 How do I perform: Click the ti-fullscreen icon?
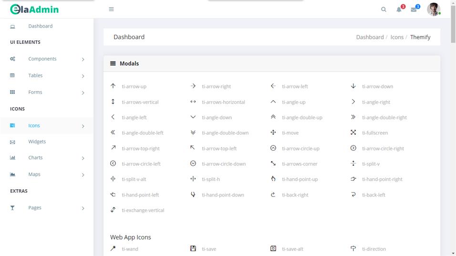353,133
